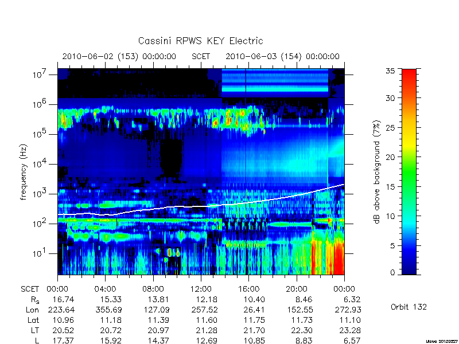Click the colorbar '15' tick value
Screen dimensions: 459x344
tap(390, 187)
